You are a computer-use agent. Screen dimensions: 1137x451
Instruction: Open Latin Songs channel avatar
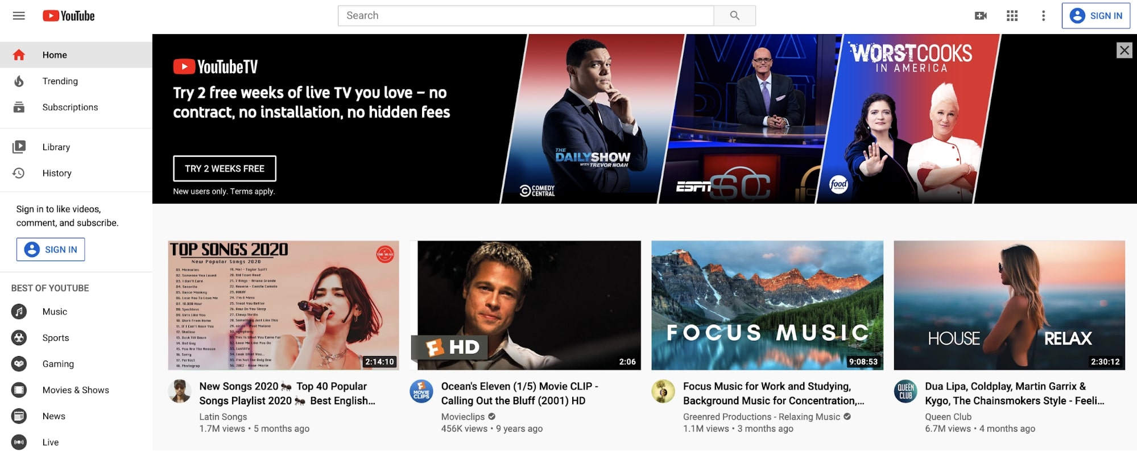coord(180,391)
